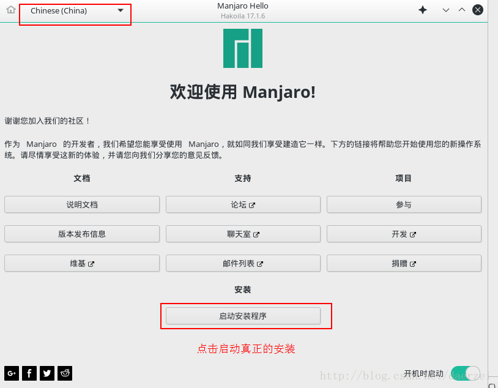Close the Manjaro Hello window

[x=478, y=10]
